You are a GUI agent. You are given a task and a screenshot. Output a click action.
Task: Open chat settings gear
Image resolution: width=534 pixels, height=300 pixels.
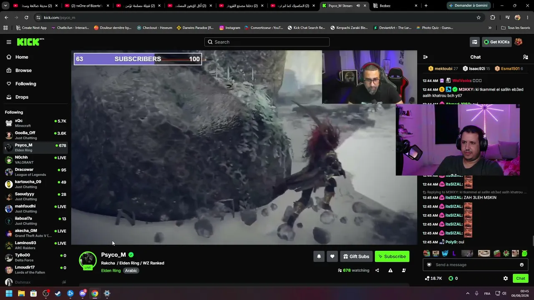tap(506, 278)
